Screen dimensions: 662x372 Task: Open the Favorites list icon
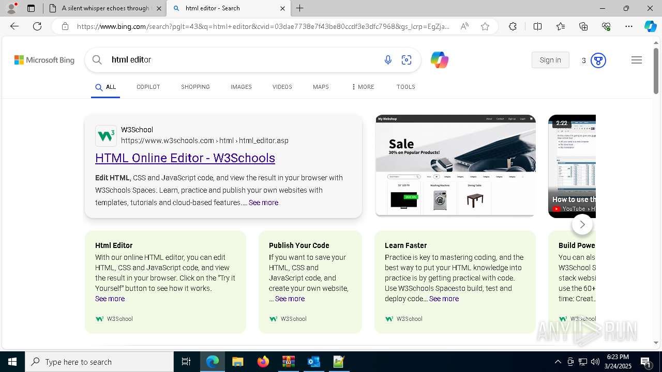pos(561,26)
